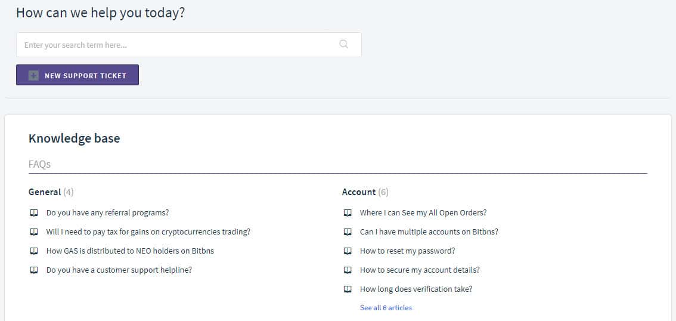
Task: Click book icon beside reset password article
Action: point(348,251)
